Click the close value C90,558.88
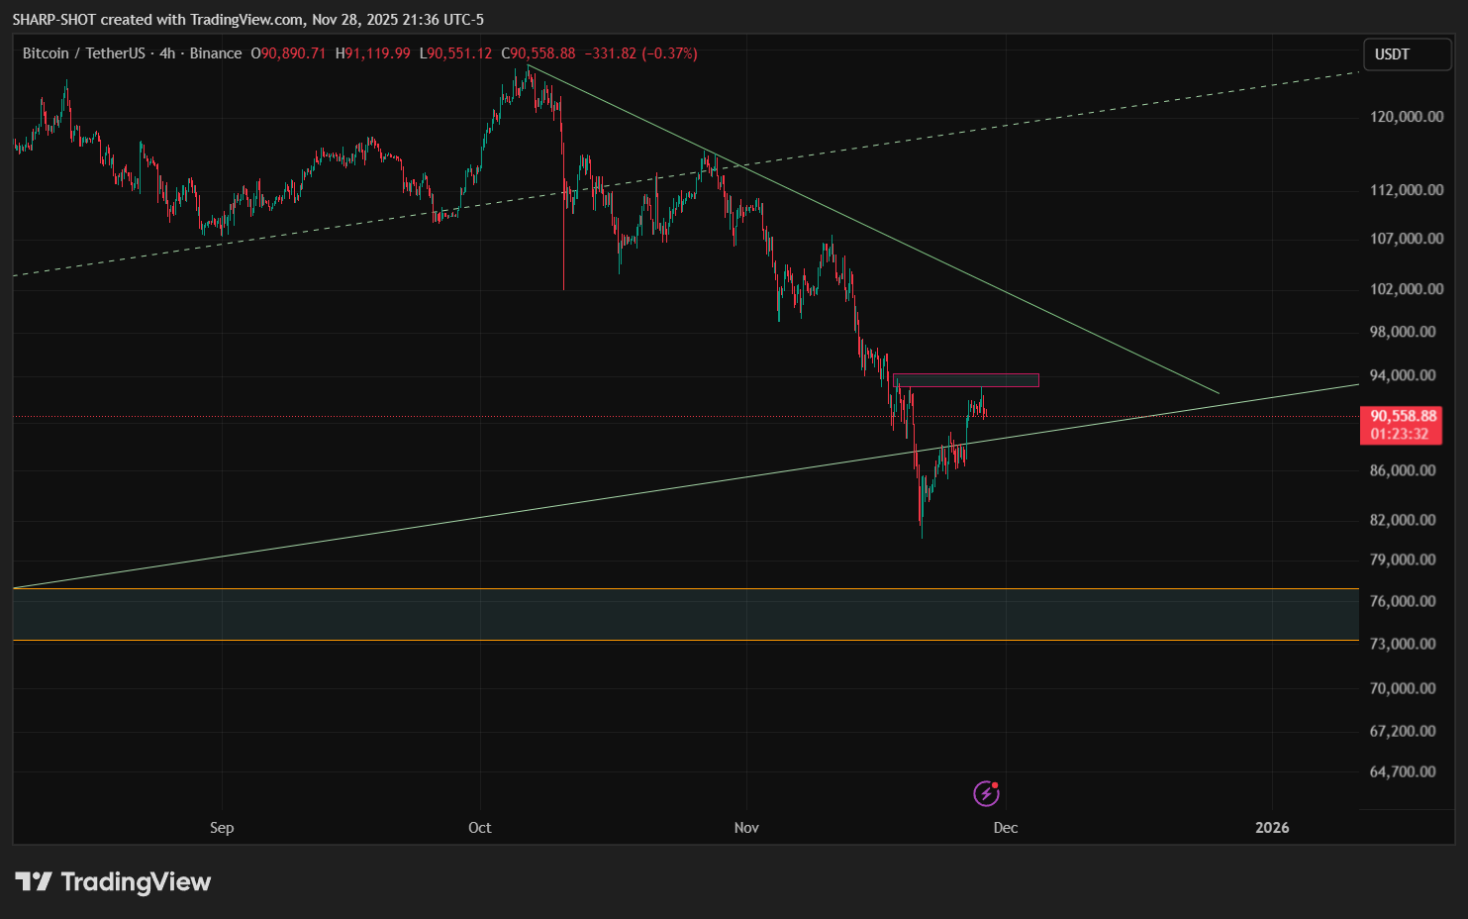The width and height of the screenshot is (1468, 919). click(x=538, y=53)
